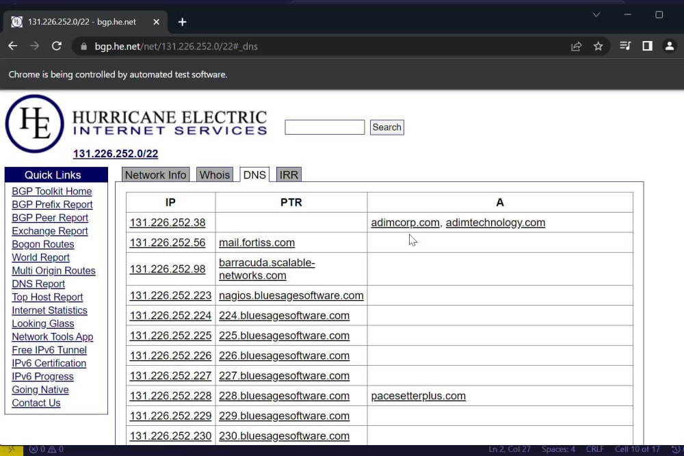Bookmark this page with star icon

[x=598, y=46]
